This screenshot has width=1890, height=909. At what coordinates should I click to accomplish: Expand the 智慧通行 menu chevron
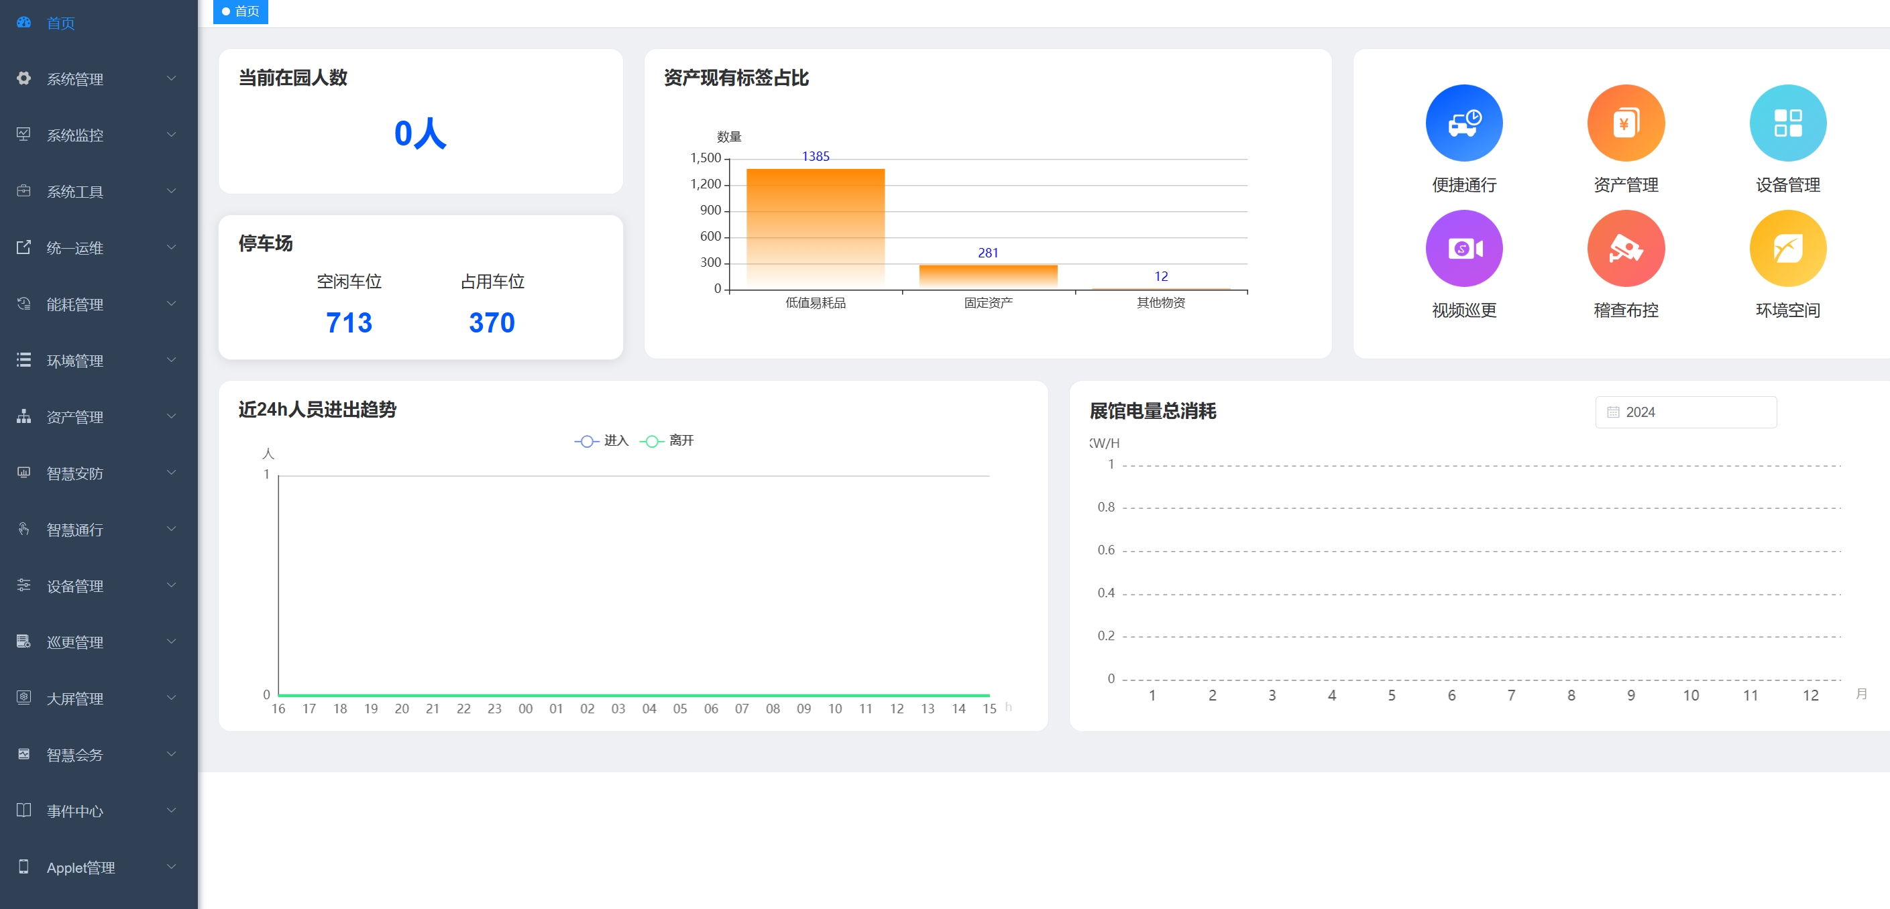click(171, 528)
